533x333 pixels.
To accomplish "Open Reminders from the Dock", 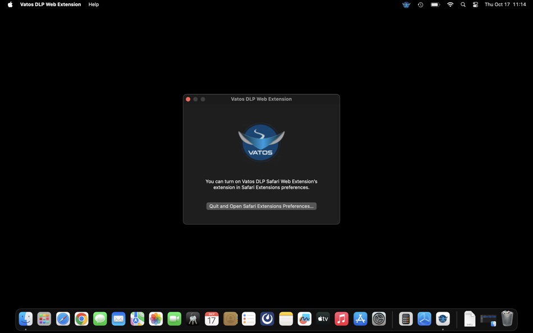I will coord(249,319).
